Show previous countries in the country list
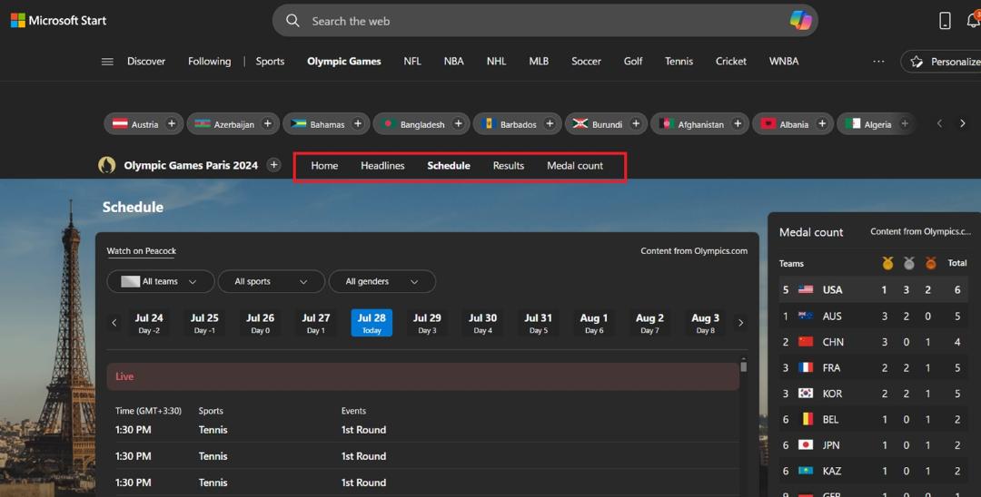Image resolution: width=981 pixels, height=497 pixels. (939, 123)
